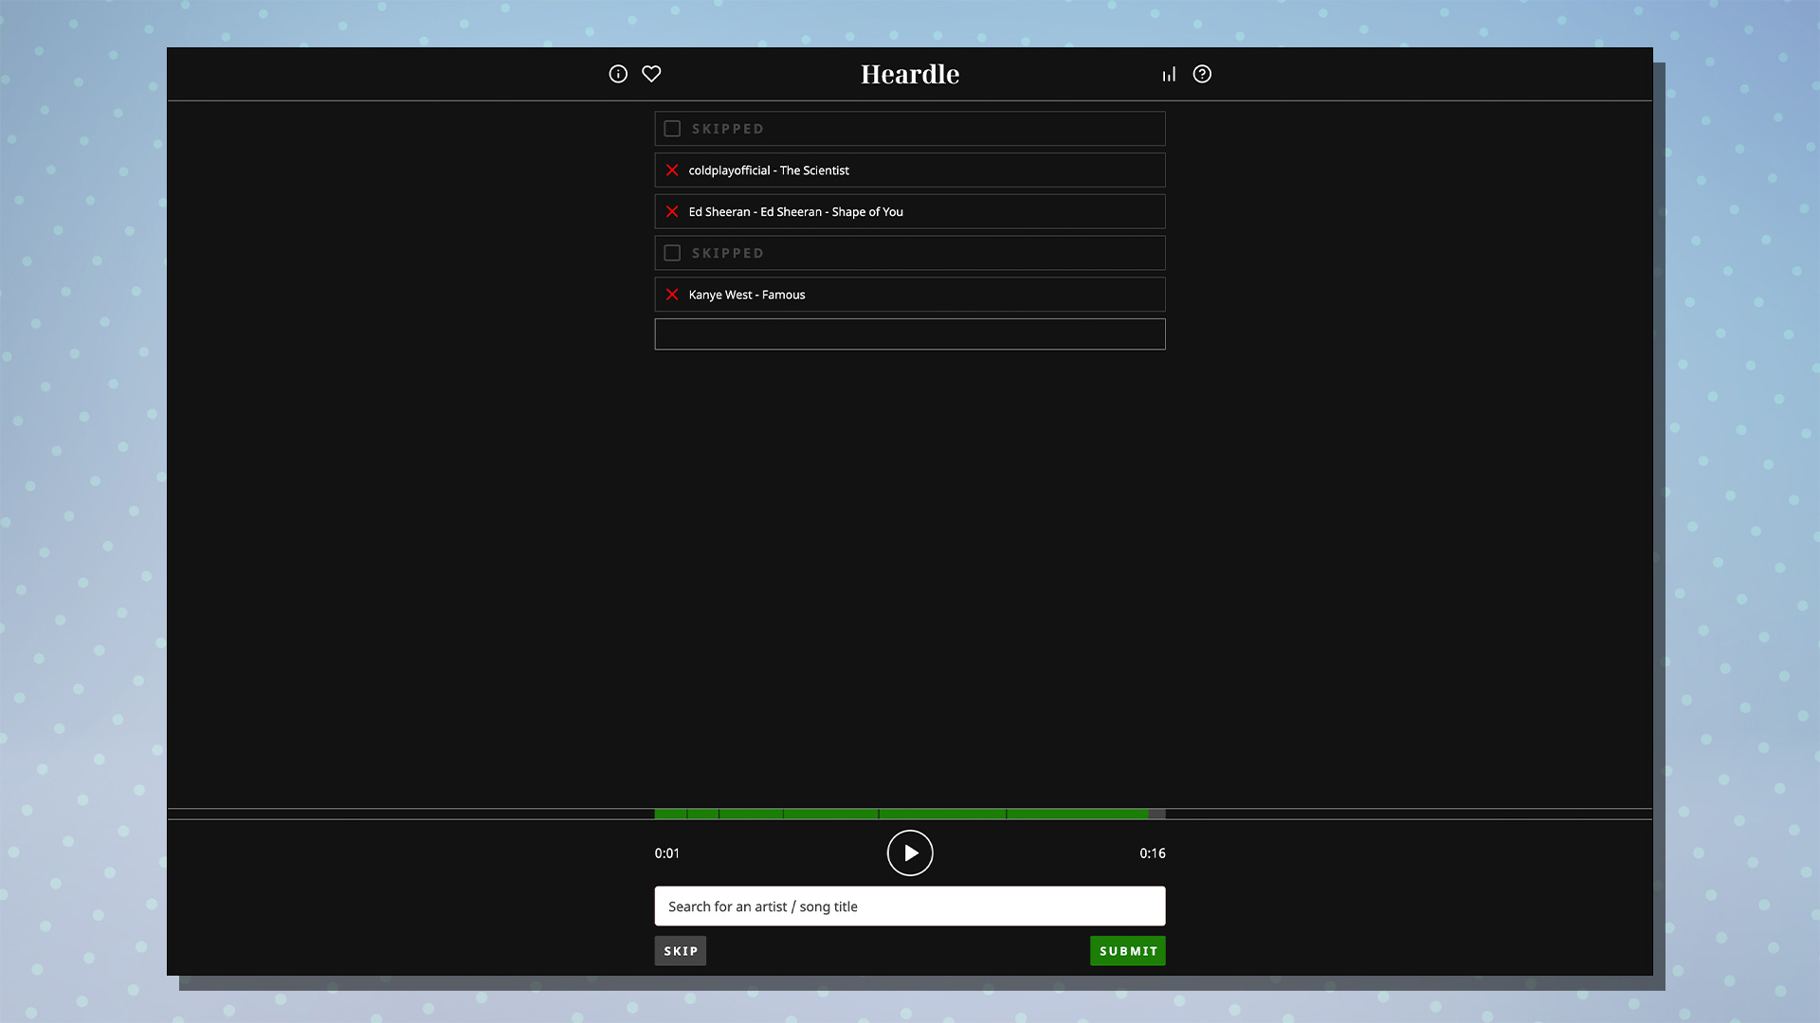This screenshot has height=1023, width=1820.
Task: Click red X beside Kanye West Famous
Action: click(672, 295)
